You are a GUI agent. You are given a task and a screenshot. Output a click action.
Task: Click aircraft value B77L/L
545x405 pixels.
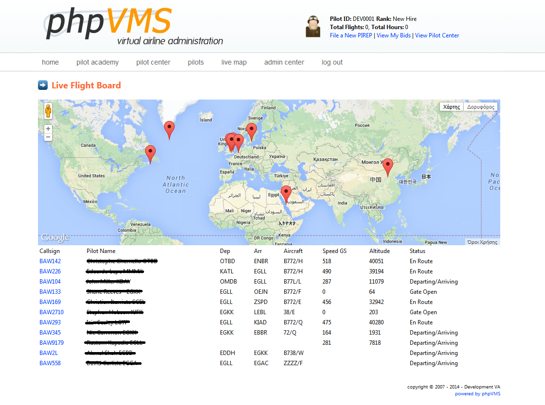[292, 282]
